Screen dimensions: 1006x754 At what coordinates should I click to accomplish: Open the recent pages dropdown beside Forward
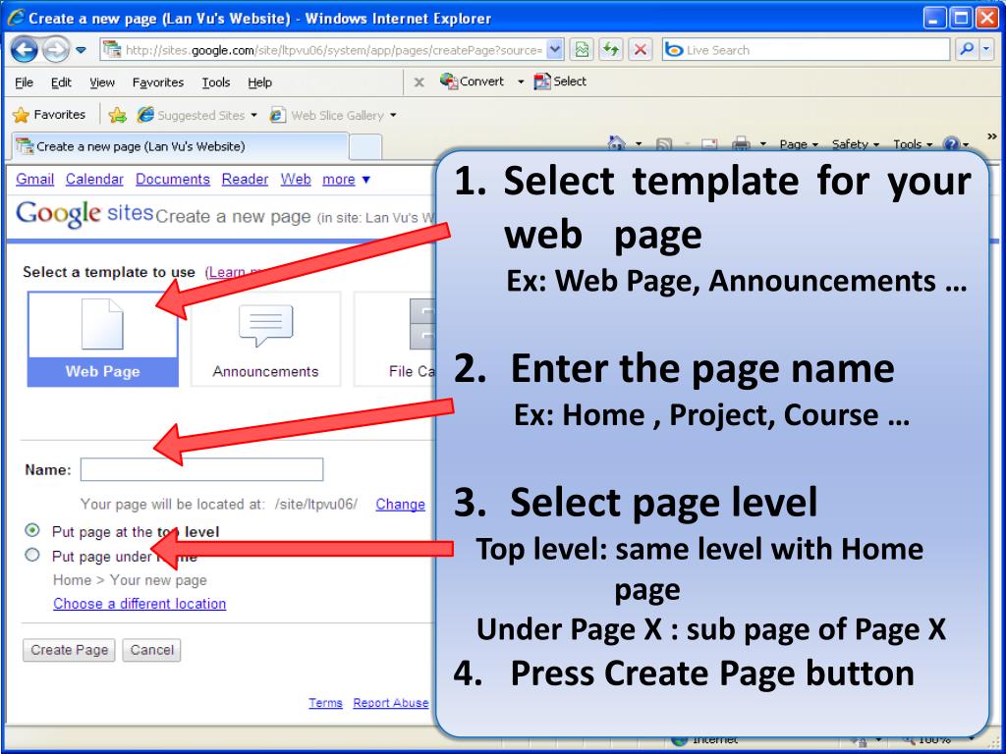click(x=81, y=50)
